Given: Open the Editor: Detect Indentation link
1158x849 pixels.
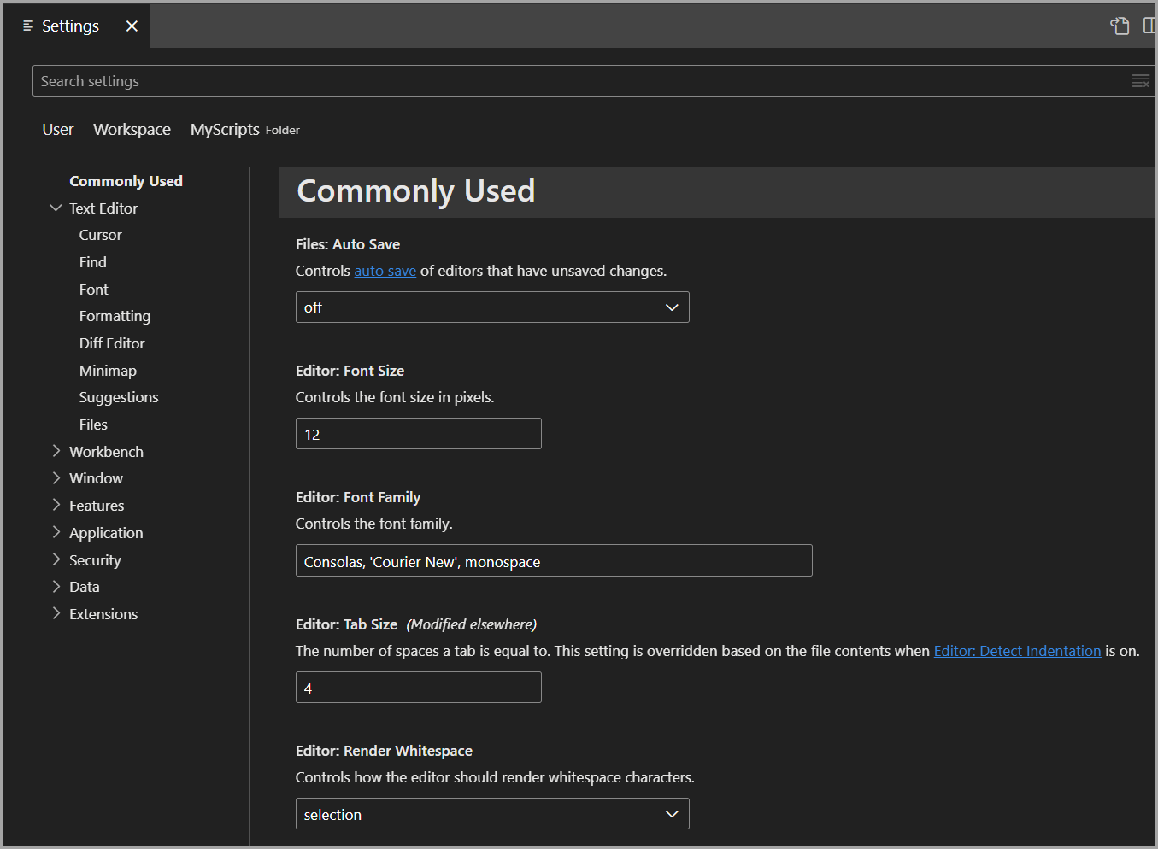Looking at the screenshot, I should (x=1017, y=650).
